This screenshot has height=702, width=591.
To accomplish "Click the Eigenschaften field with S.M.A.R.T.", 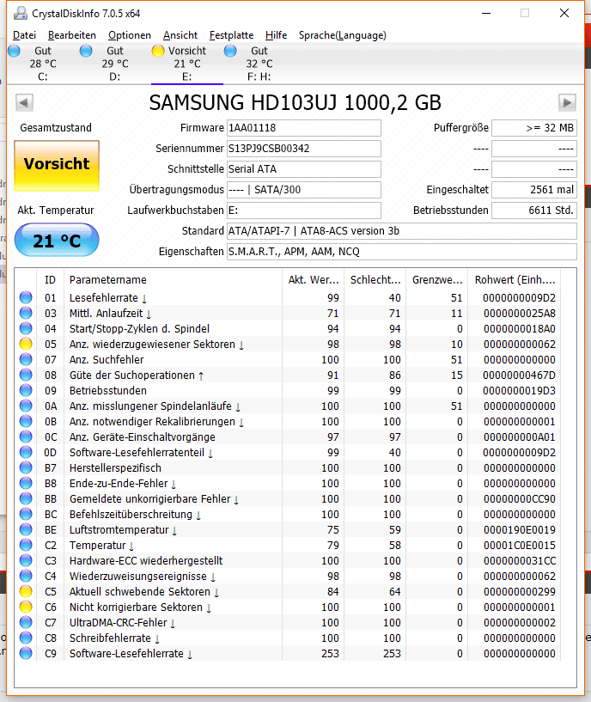I will tap(402, 251).
